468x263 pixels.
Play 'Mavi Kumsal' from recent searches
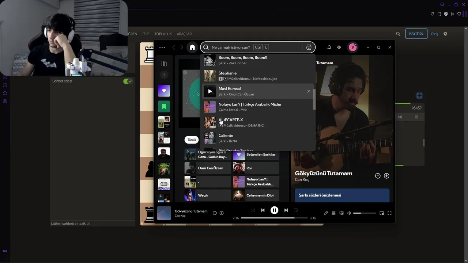tap(210, 91)
